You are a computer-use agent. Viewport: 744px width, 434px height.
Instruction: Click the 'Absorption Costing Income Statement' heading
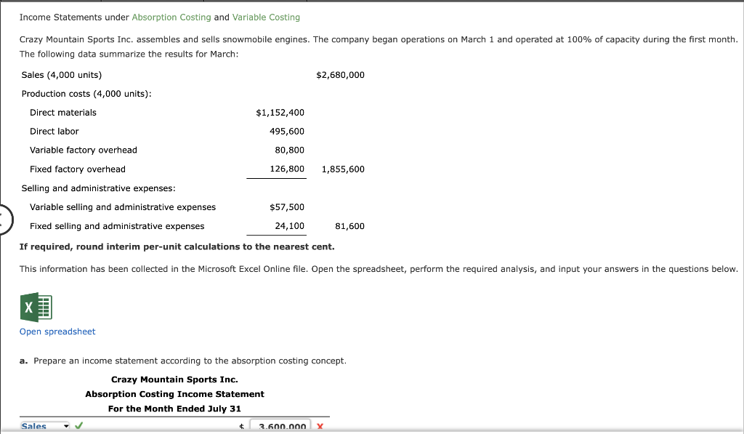(174, 394)
